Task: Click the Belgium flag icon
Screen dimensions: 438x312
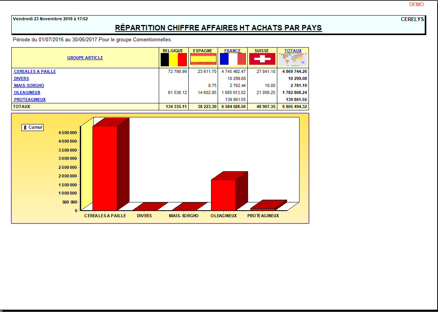Action: (x=173, y=58)
